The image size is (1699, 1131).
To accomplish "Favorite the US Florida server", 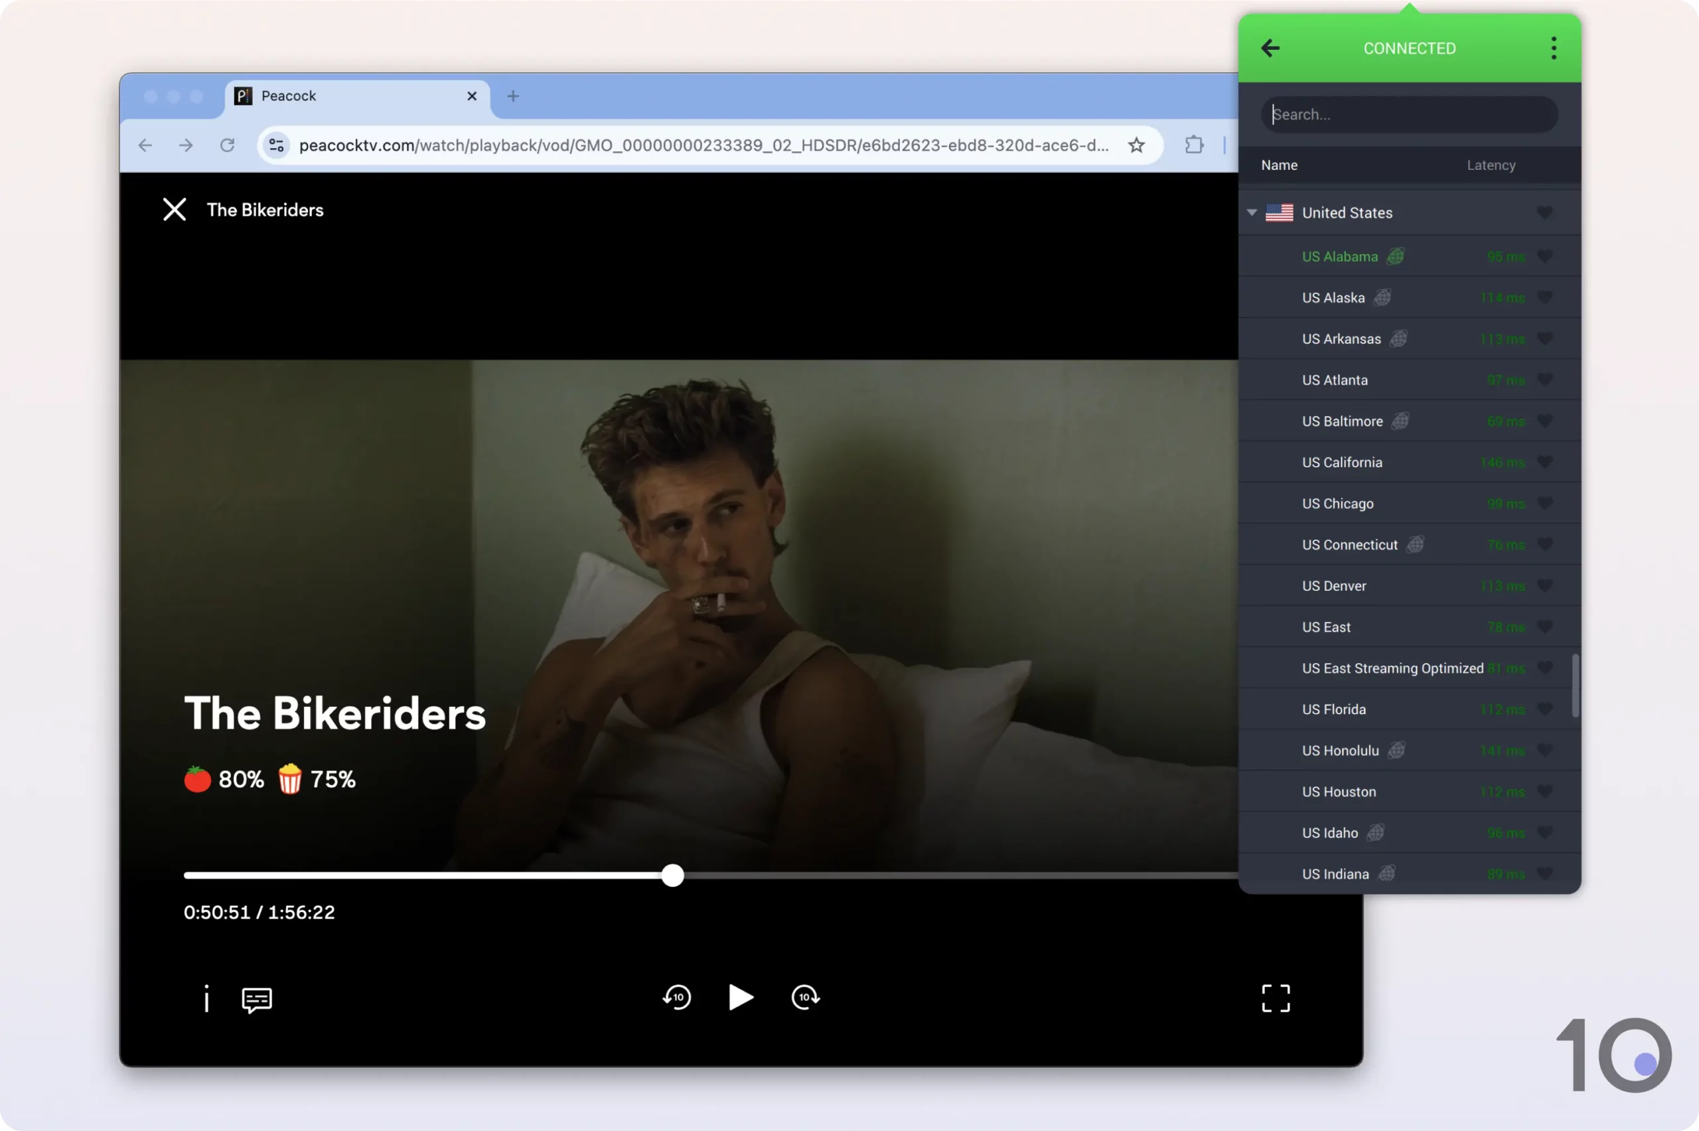I will pyautogui.click(x=1544, y=709).
